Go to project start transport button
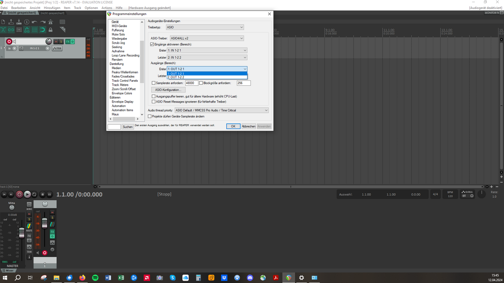Screen dimensions: 504x283 [x=4, y=194]
